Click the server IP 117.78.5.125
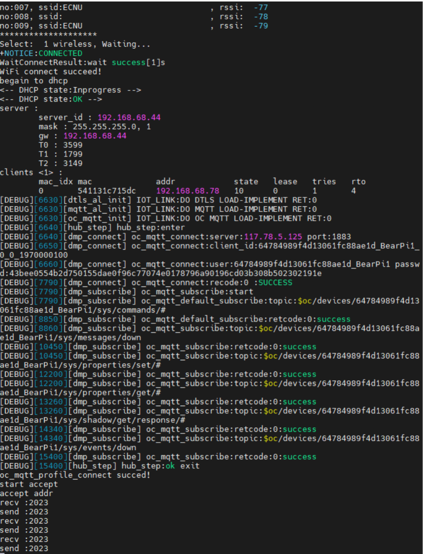The width and height of the screenshot is (423, 554). (x=273, y=237)
